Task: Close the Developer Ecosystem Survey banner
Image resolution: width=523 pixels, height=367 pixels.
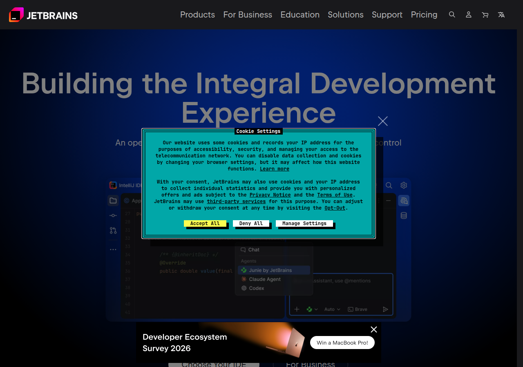Action: click(x=374, y=329)
